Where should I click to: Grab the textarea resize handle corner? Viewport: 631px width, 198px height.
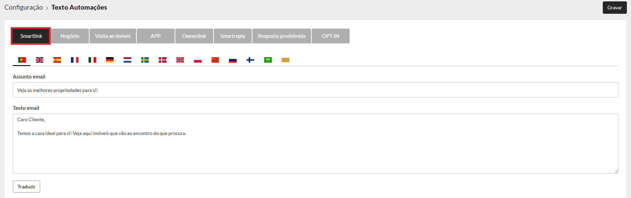[616, 171]
